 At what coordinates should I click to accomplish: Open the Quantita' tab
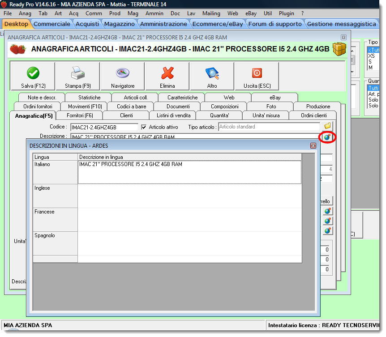[x=219, y=115]
